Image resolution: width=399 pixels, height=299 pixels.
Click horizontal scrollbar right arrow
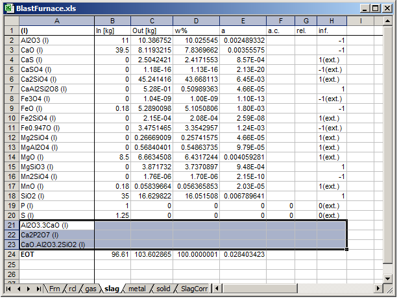[378, 289]
